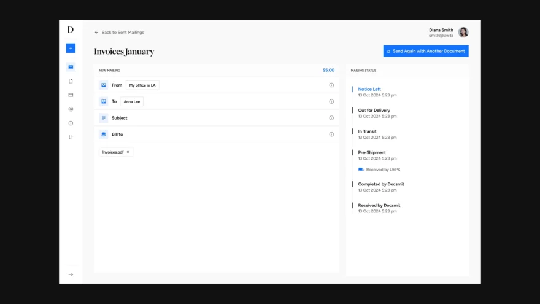Select the Anna Lee recipient chip
The height and width of the screenshot is (304, 540).
click(131, 102)
